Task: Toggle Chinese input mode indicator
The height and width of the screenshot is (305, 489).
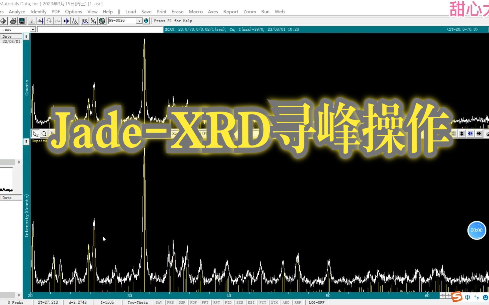Action: tap(467, 297)
